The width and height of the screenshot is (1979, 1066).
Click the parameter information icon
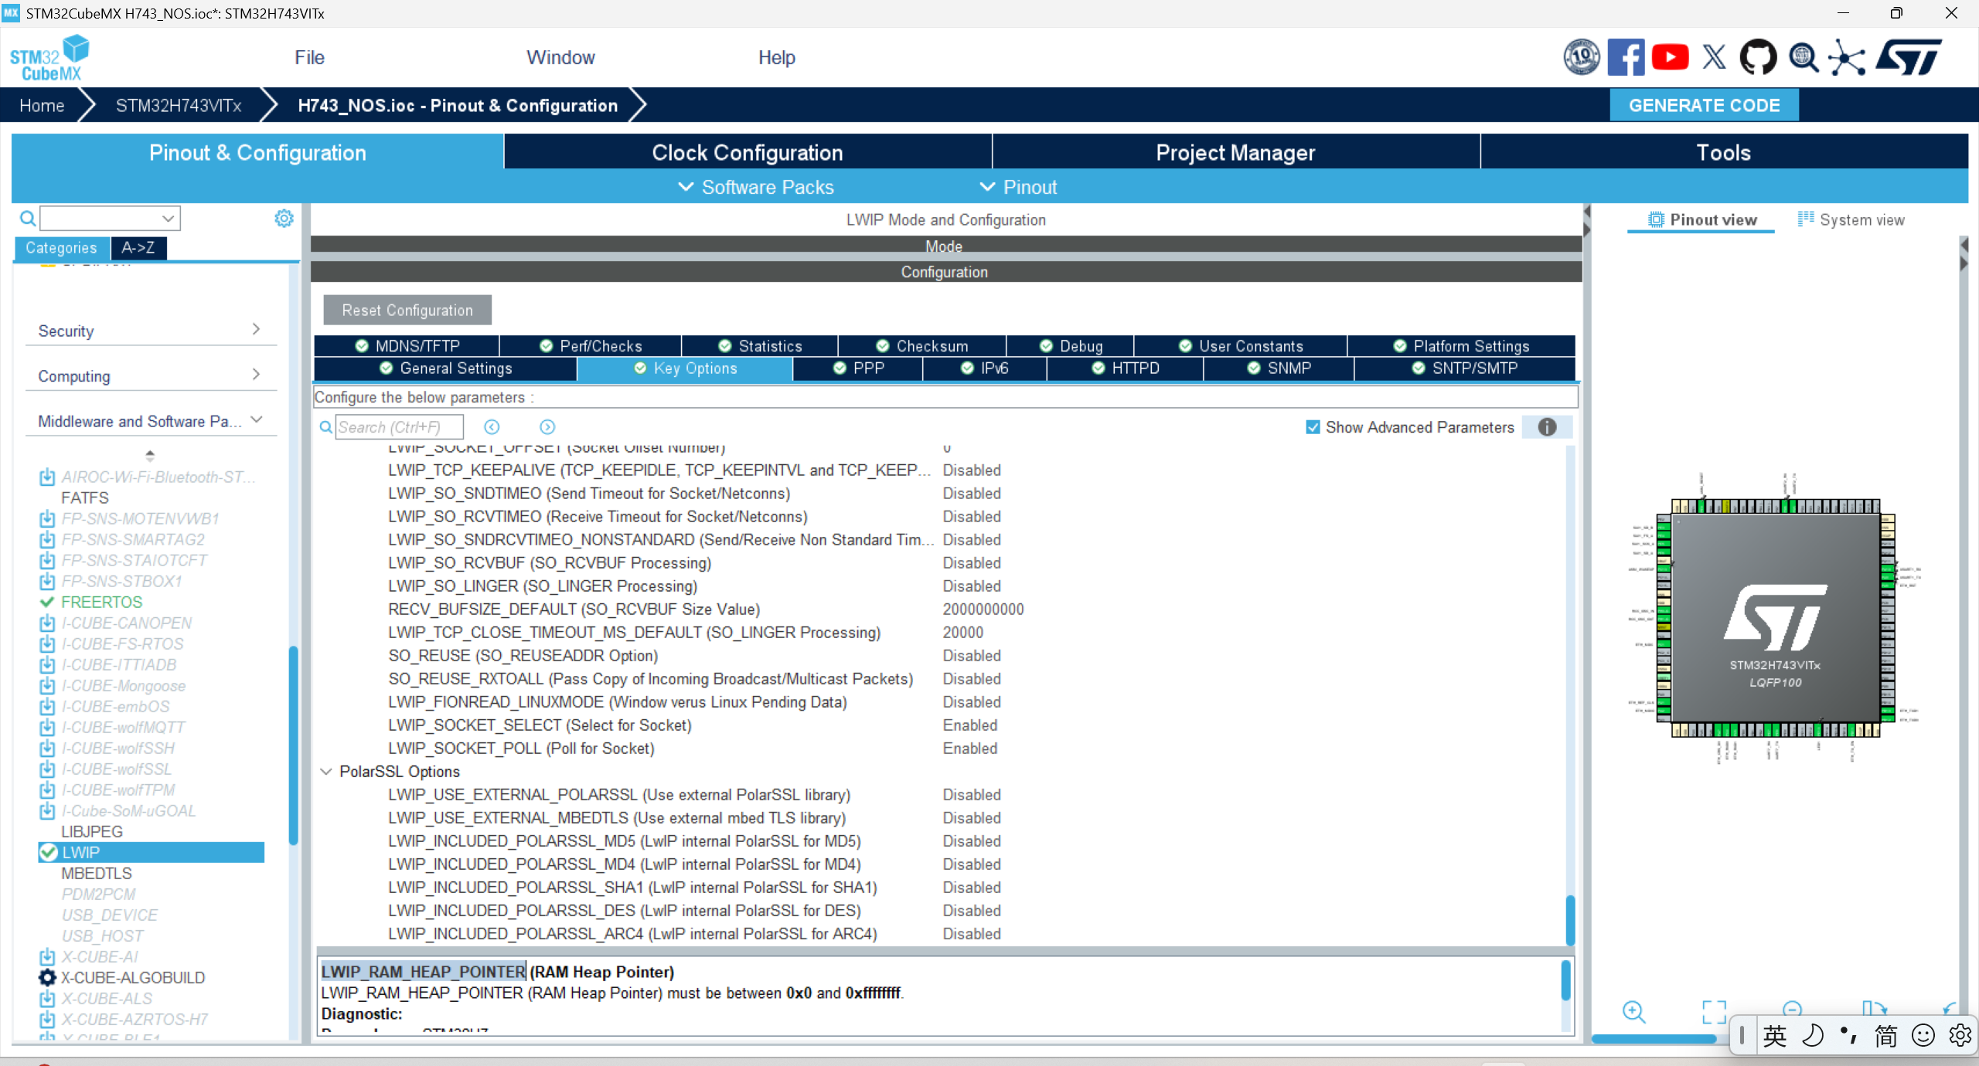pos(1547,427)
